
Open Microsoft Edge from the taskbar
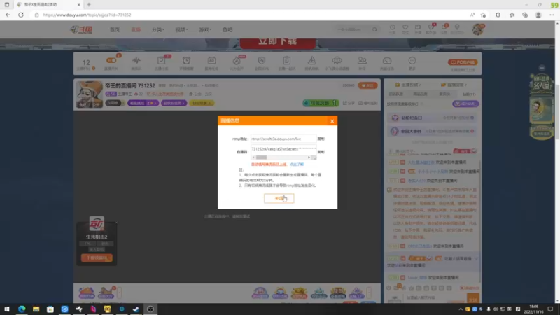(22, 309)
